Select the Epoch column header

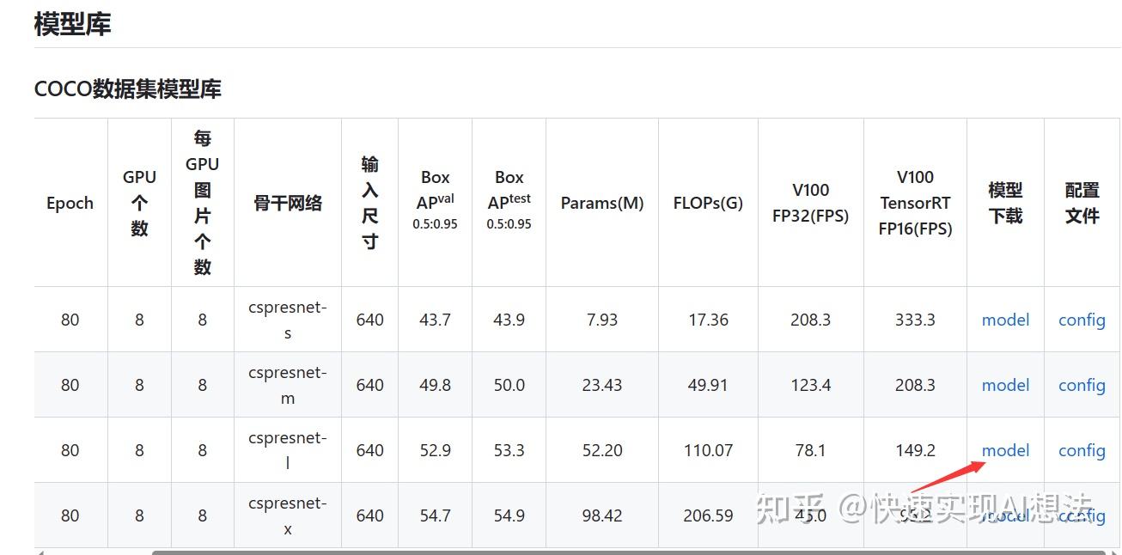(x=70, y=203)
